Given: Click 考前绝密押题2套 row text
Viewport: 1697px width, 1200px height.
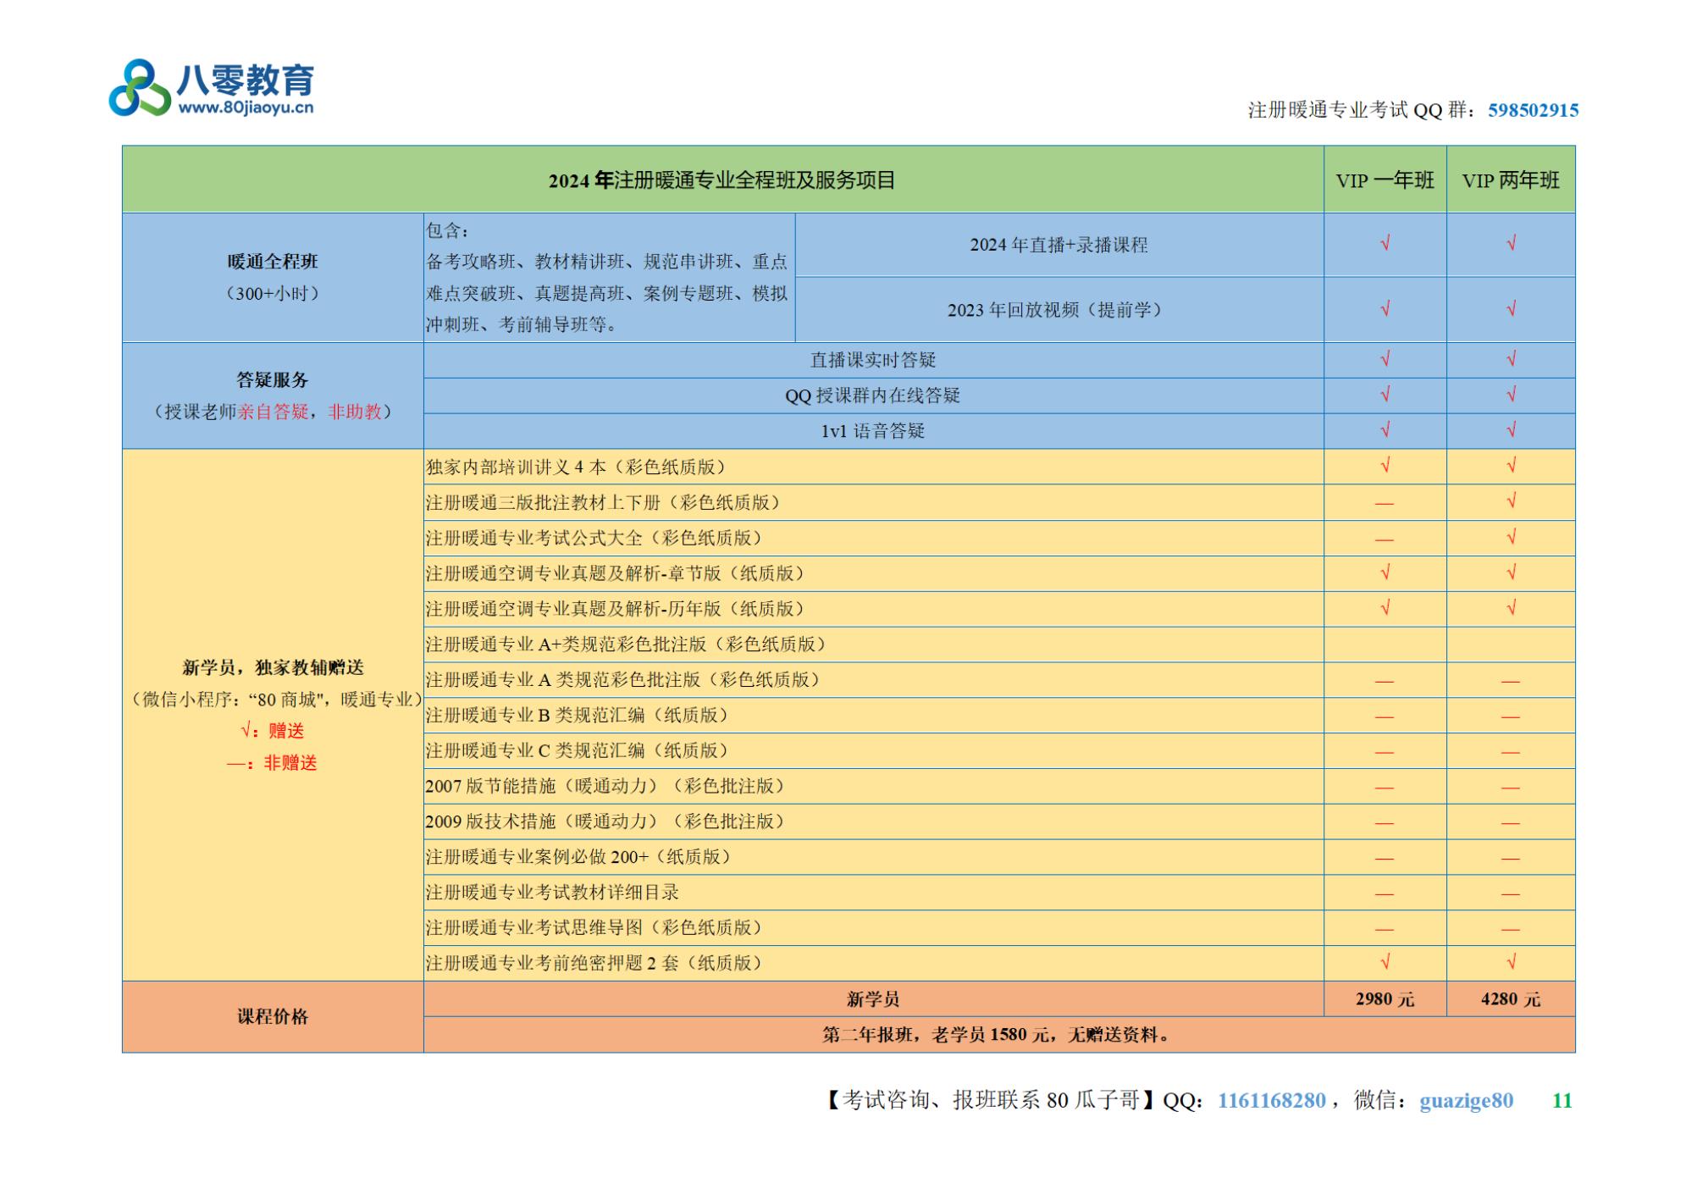Looking at the screenshot, I should pos(594,964).
